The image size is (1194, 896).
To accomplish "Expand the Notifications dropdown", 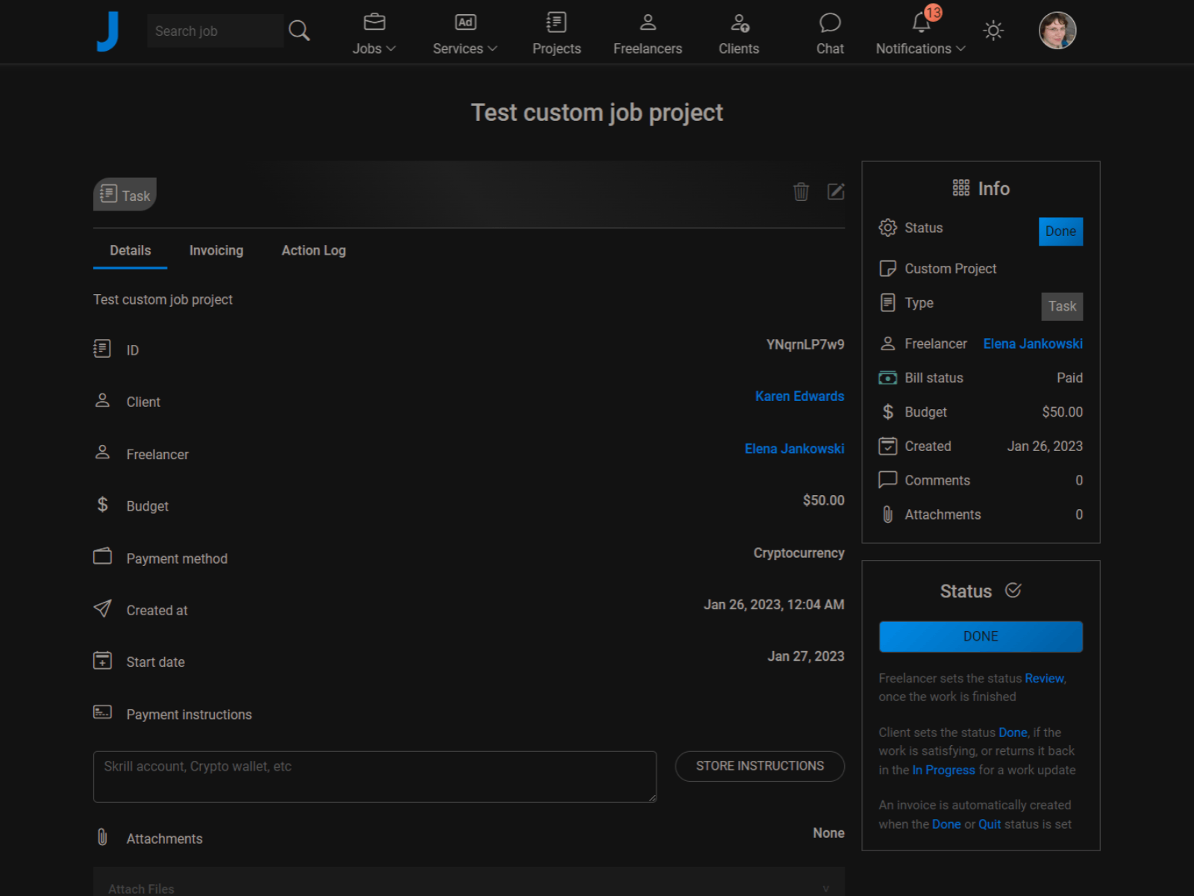I will click(x=921, y=49).
